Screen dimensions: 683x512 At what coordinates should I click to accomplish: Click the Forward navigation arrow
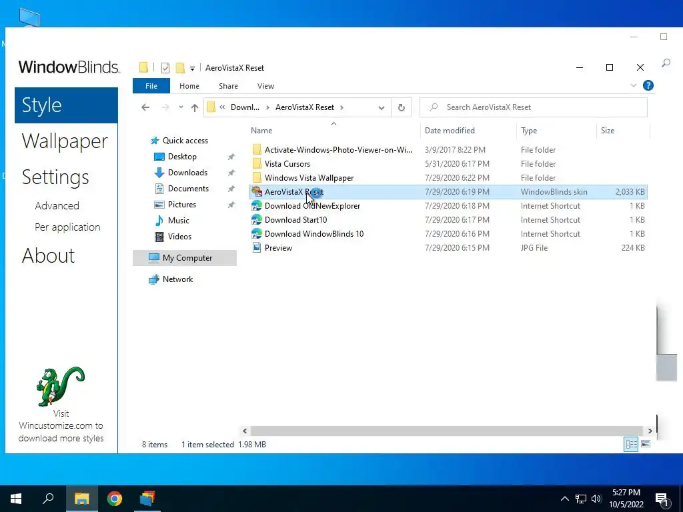point(165,107)
